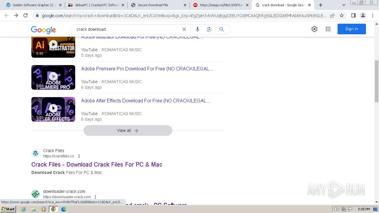Click the downloader-crack.com site name
Screen dimensions: 379x213
coord(64,191)
